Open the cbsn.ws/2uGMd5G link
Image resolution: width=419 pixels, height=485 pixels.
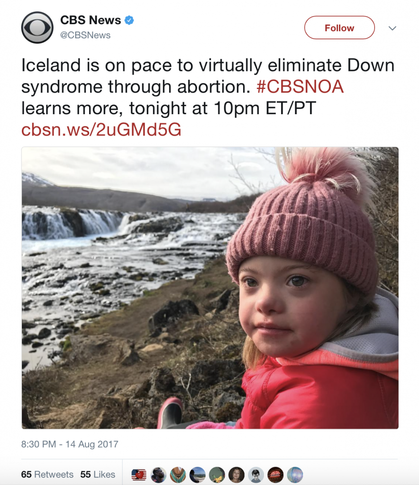[101, 129]
